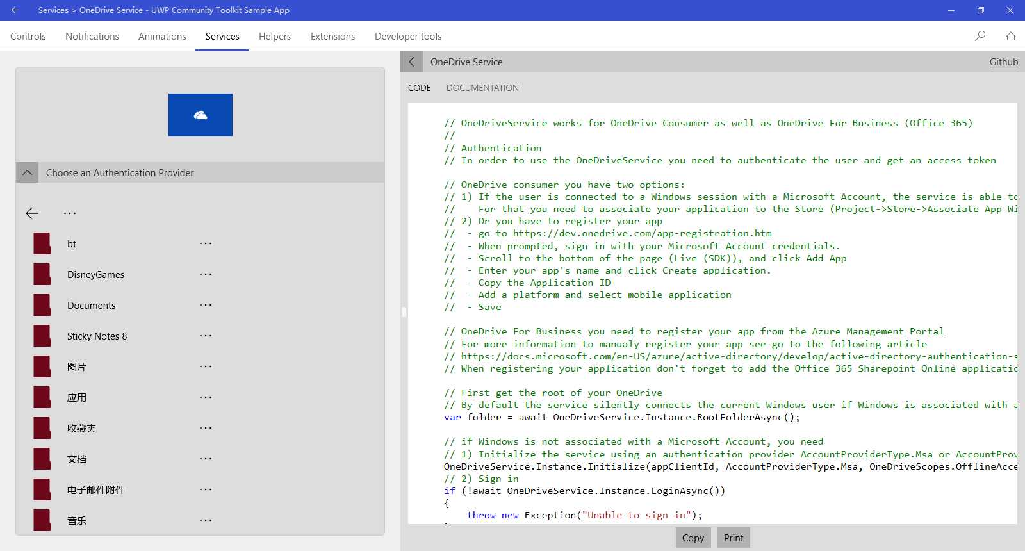Click the 电子邮件附件 folder name
The image size is (1025, 551).
pos(96,489)
